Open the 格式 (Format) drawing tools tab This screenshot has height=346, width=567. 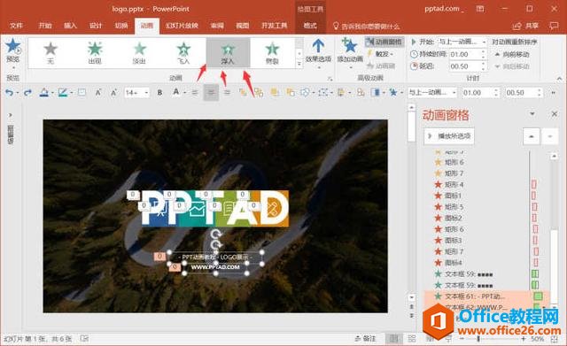point(310,26)
